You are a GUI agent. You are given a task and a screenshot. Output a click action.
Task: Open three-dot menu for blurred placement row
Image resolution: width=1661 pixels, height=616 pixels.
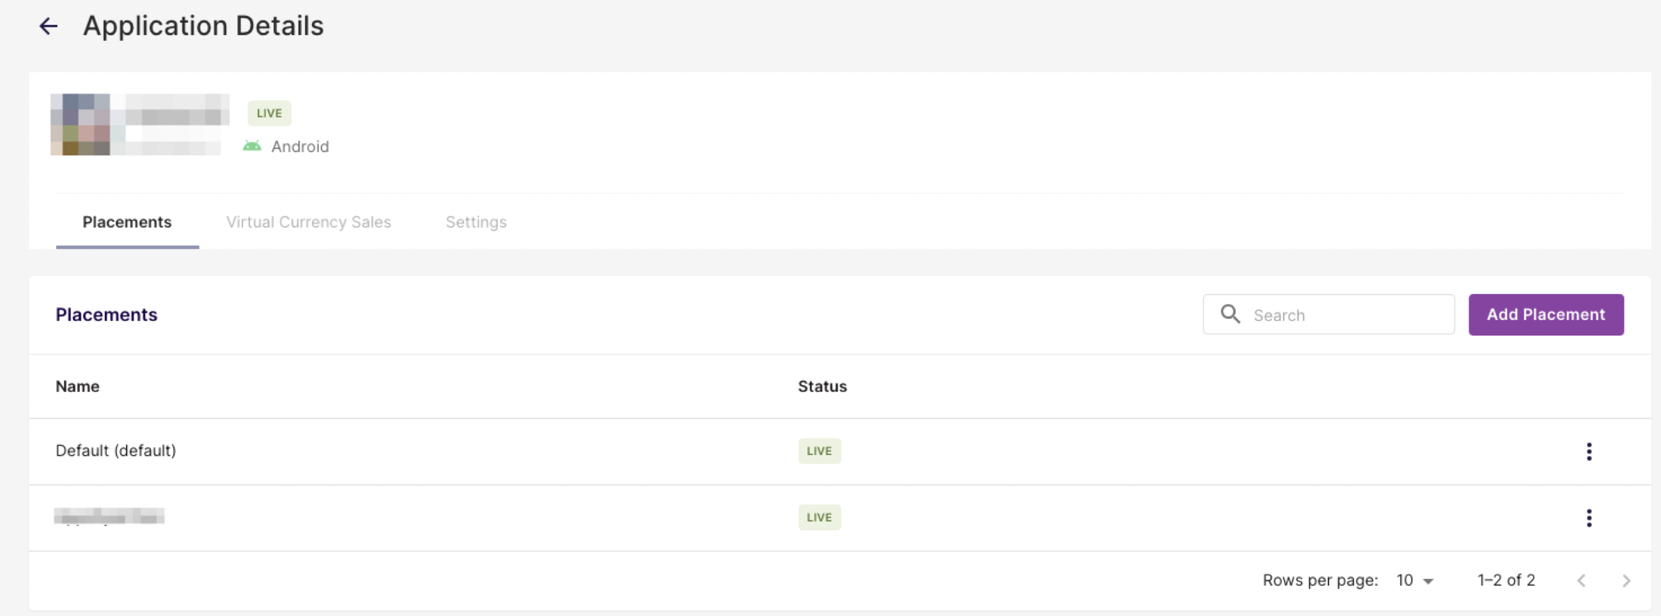[x=1589, y=518]
